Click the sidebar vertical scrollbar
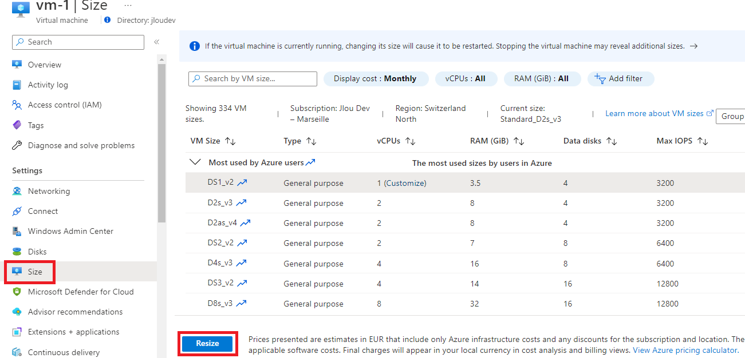 [x=161, y=143]
